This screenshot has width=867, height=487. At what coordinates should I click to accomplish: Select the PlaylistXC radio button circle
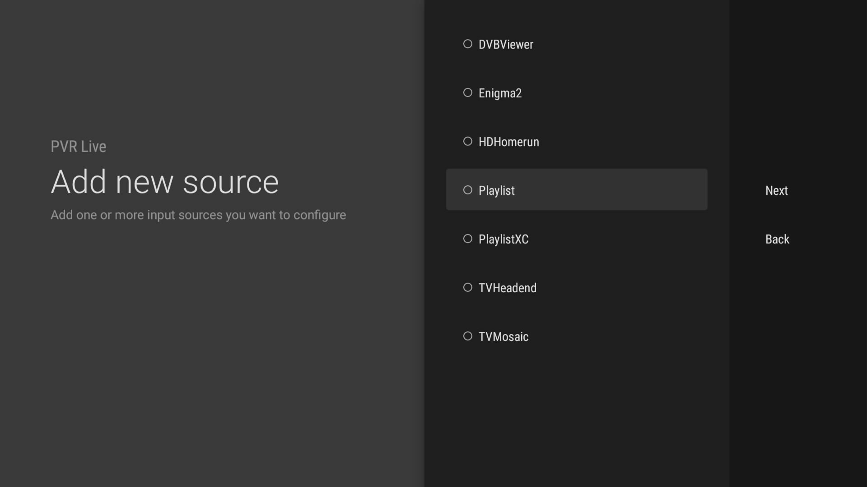(x=468, y=239)
